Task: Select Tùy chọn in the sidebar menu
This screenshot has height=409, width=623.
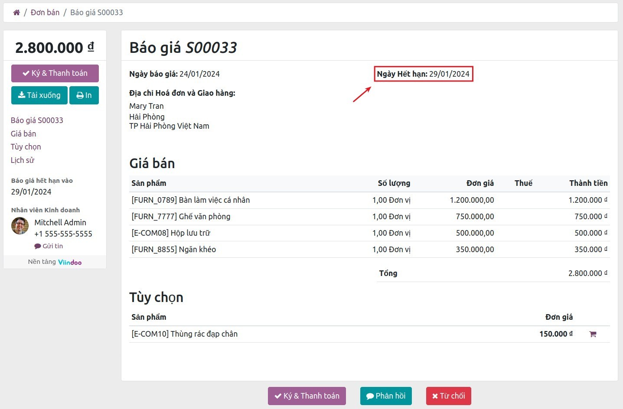Action: 26,146
